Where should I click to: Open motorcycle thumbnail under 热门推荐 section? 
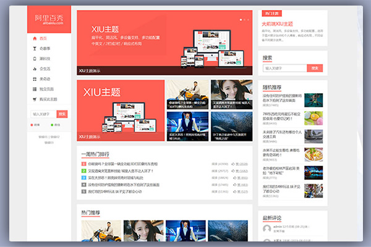[x=101, y=231]
